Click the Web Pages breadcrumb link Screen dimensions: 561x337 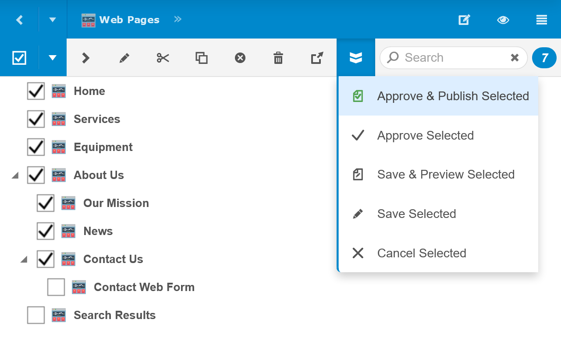(x=129, y=20)
